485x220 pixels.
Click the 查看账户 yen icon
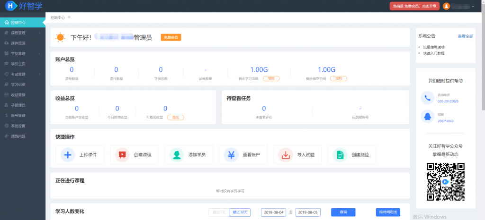point(231,155)
